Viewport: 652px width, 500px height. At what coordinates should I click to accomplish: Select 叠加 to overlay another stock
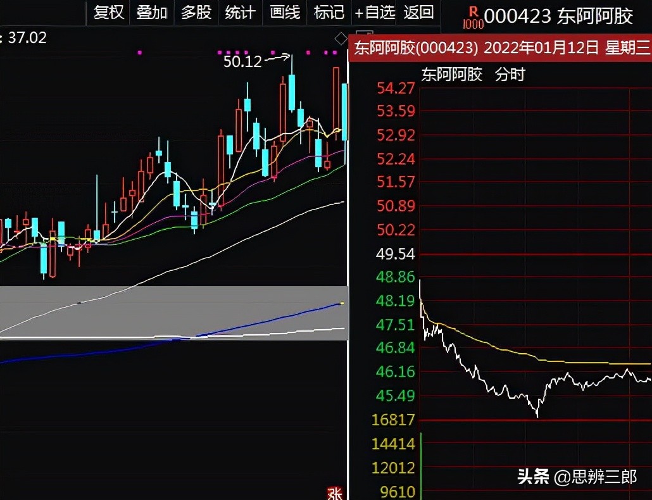(152, 13)
